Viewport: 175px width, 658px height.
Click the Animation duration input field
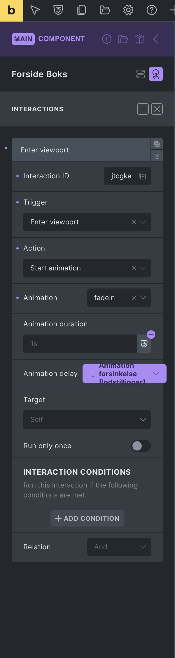point(80,344)
